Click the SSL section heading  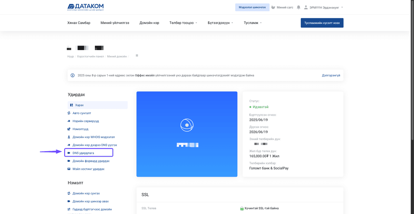pyautogui.click(x=145, y=195)
